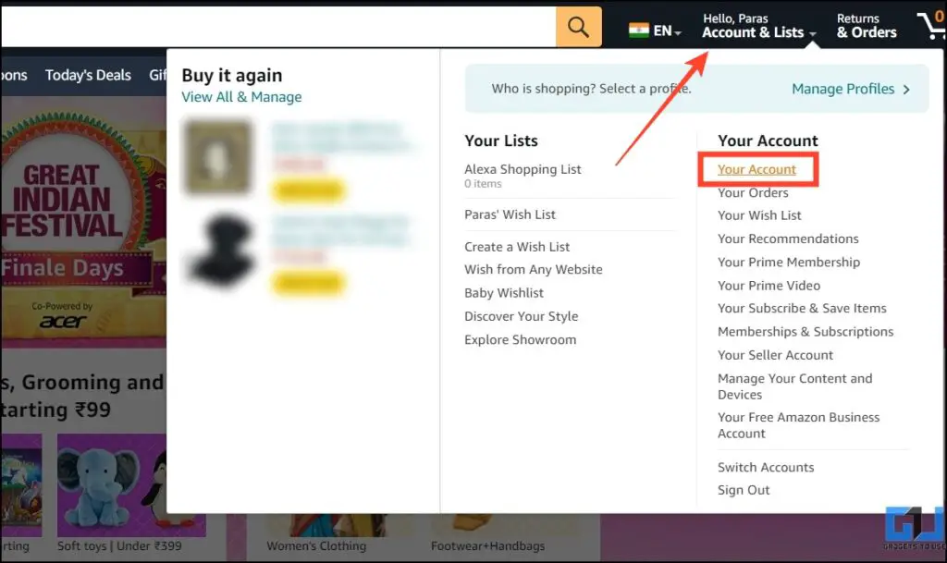Expand the Account & Lists dropdown chevron
The height and width of the screenshot is (563, 947).
(811, 35)
